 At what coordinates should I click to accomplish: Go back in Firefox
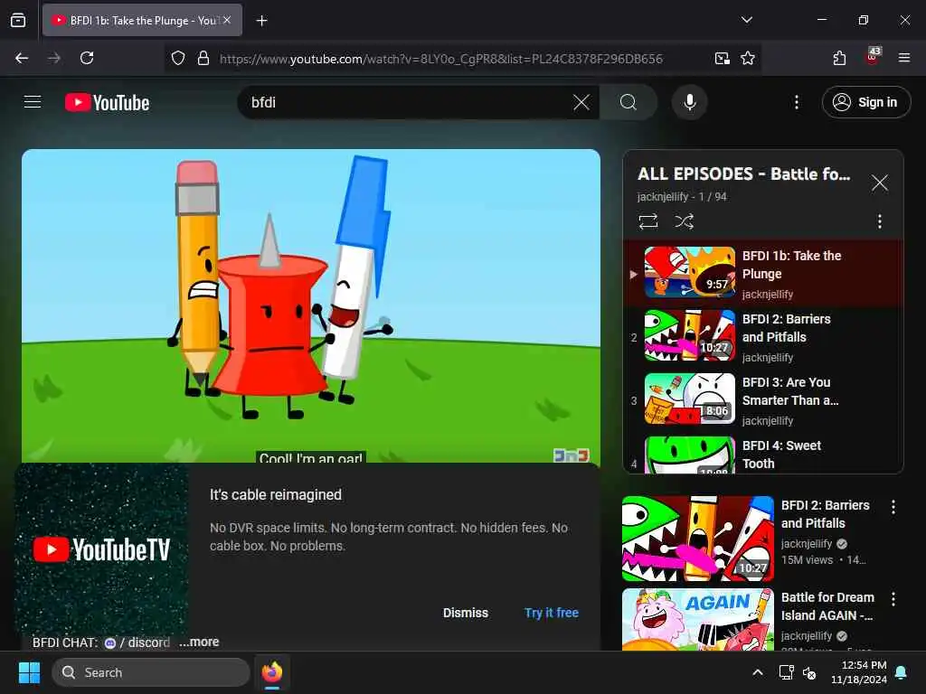coord(22,58)
